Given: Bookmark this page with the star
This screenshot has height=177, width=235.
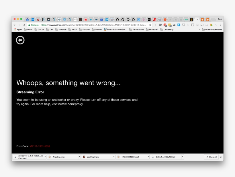Looking at the screenshot, I should click(150, 25).
